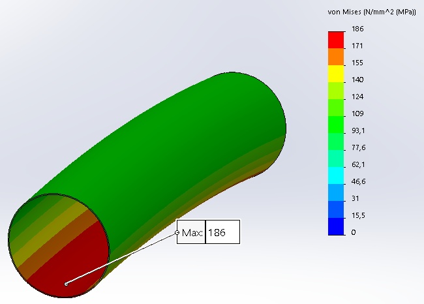Screen dimensions: 424x304
Task: Click the darkest blue legend band at bottom
Action: click(336, 226)
